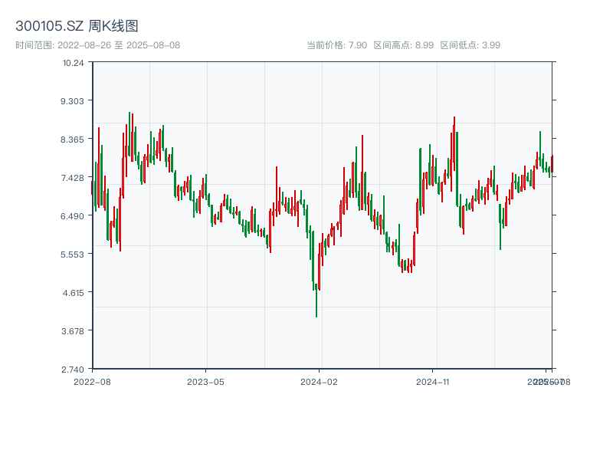Click y-axis label 3.678
Viewport: 613px width, 460px height.
tap(73, 331)
